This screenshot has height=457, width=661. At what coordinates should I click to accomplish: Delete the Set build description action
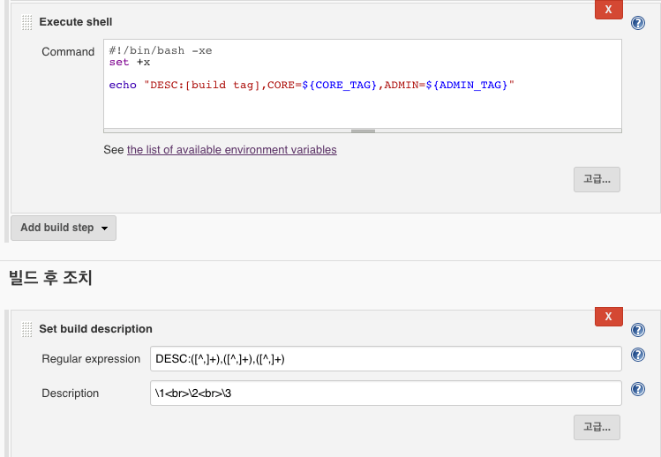pyautogui.click(x=608, y=317)
